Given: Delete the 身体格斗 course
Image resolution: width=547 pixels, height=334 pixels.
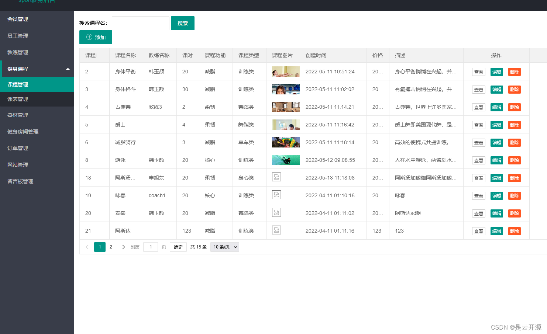Looking at the screenshot, I should (x=515, y=90).
